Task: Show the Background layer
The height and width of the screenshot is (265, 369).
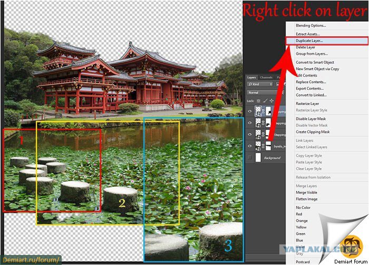Action: pos(250,157)
